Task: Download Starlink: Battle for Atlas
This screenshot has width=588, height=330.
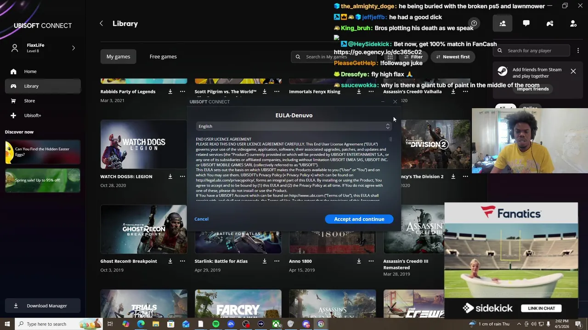Action: pos(265,261)
